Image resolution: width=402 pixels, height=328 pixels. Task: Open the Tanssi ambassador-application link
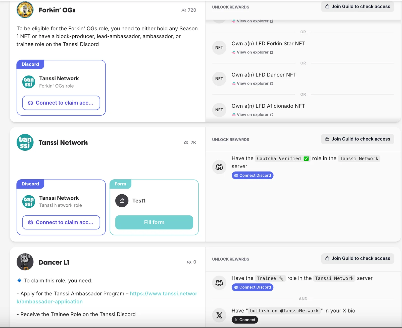click(x=107, y=297)
